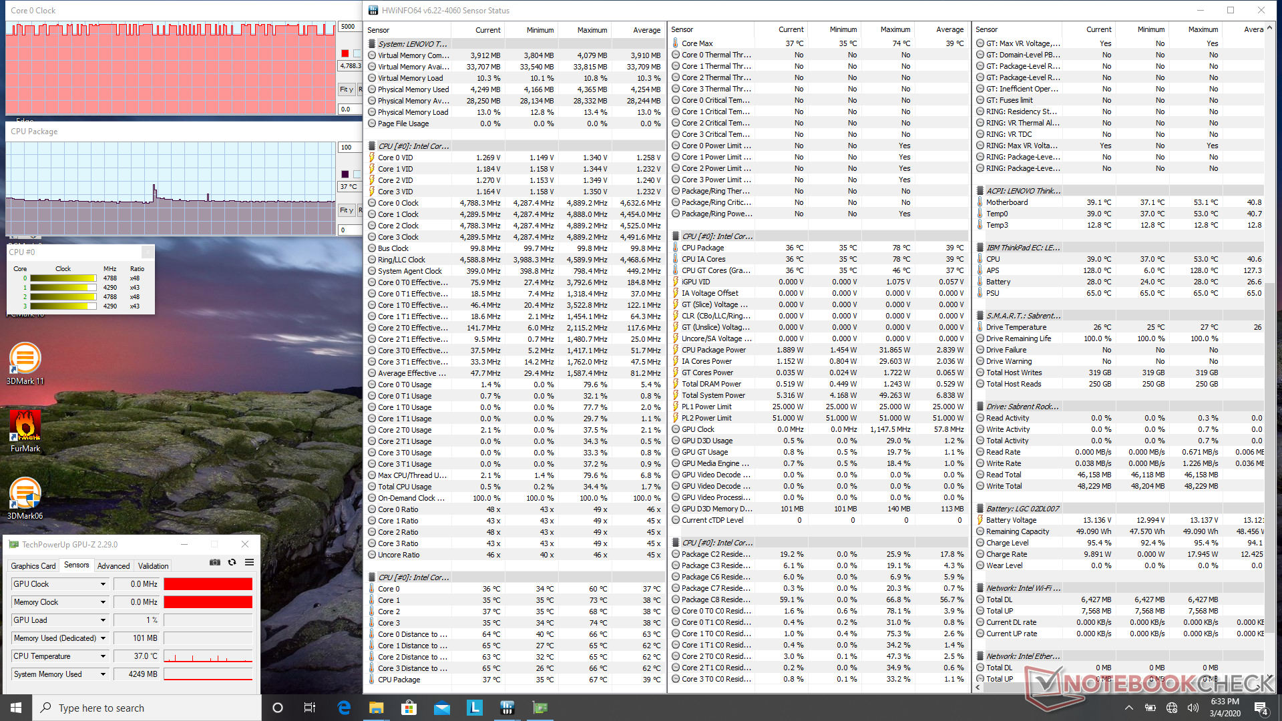
Task: Open the CPU Temperature sensor dropdown
Action: point(103,656)
